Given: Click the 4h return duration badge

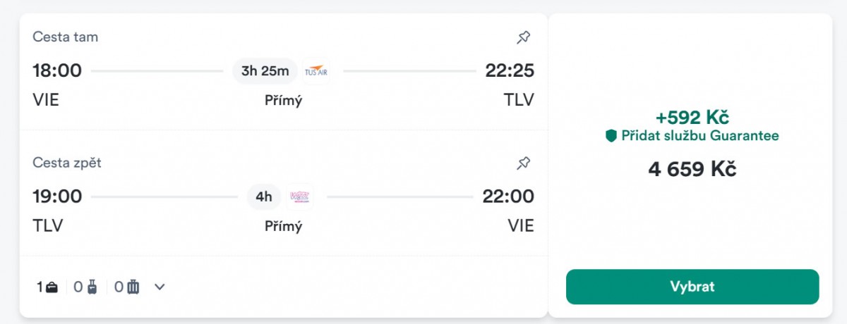Looking at the screenshot, I should [264, 197].
